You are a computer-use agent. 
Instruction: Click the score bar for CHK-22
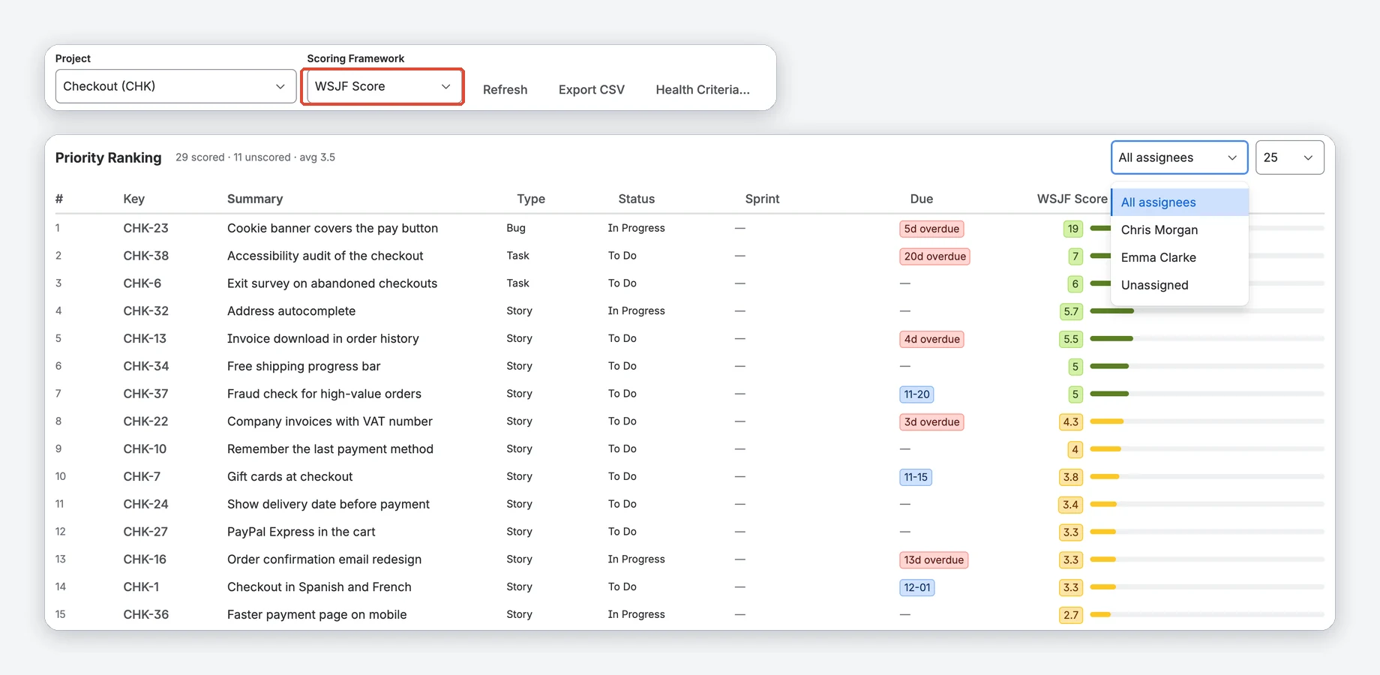pos(1207,421)
